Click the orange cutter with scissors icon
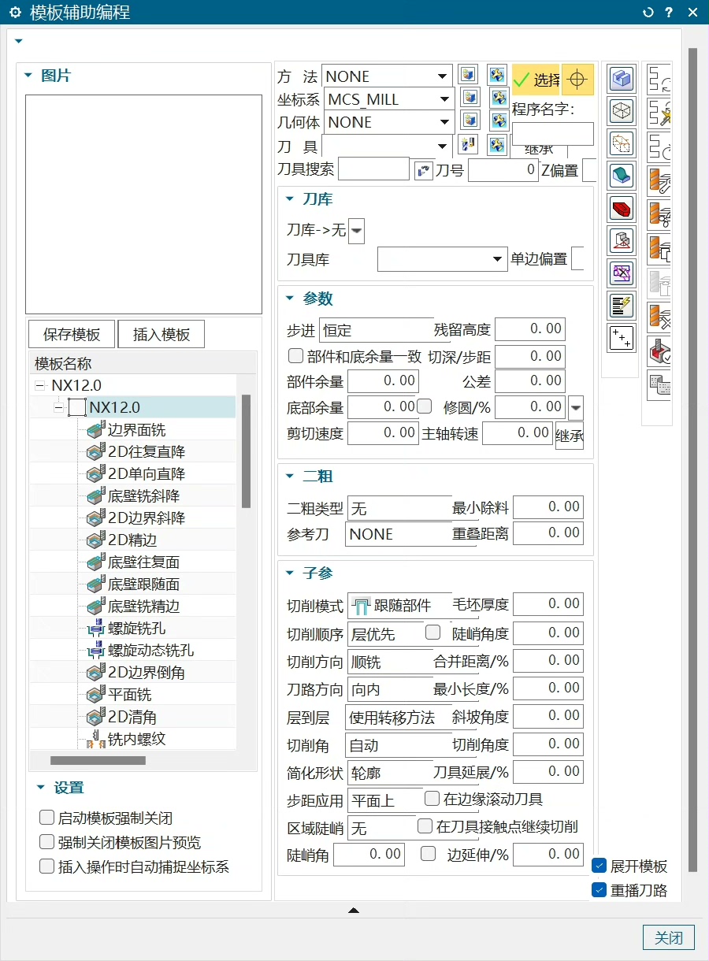Screen dimensions: 709x961 659,214
